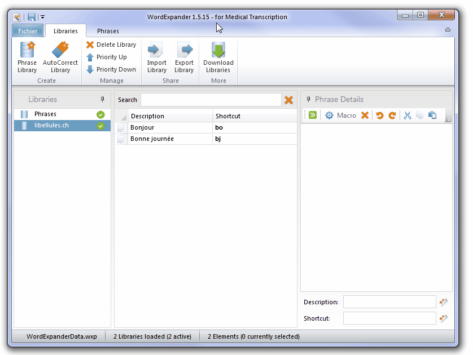Pin the Phrase Details panel
The width and height of the screenshot is (473, 355).
308,99
